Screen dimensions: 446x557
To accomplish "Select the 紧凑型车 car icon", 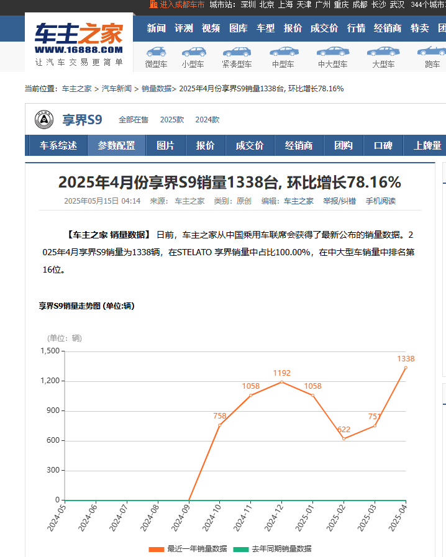I will (237, 52).
